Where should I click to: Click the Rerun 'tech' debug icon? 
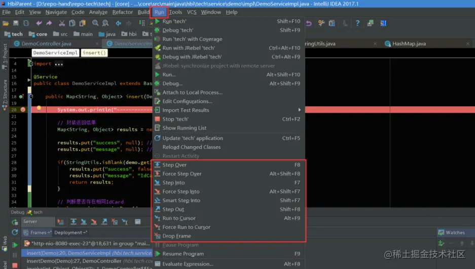[x=15, y=222]
